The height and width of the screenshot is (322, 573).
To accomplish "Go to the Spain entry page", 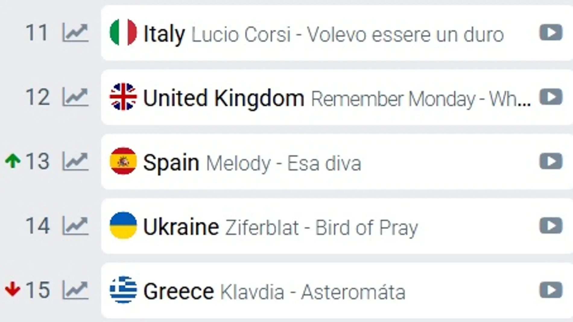I will [171, 163].
